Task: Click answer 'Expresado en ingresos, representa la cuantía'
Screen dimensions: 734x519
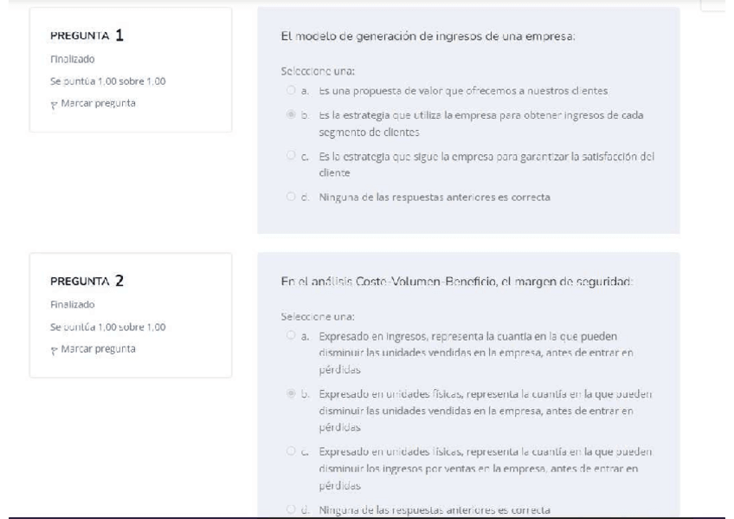Action: pos(476,353)
